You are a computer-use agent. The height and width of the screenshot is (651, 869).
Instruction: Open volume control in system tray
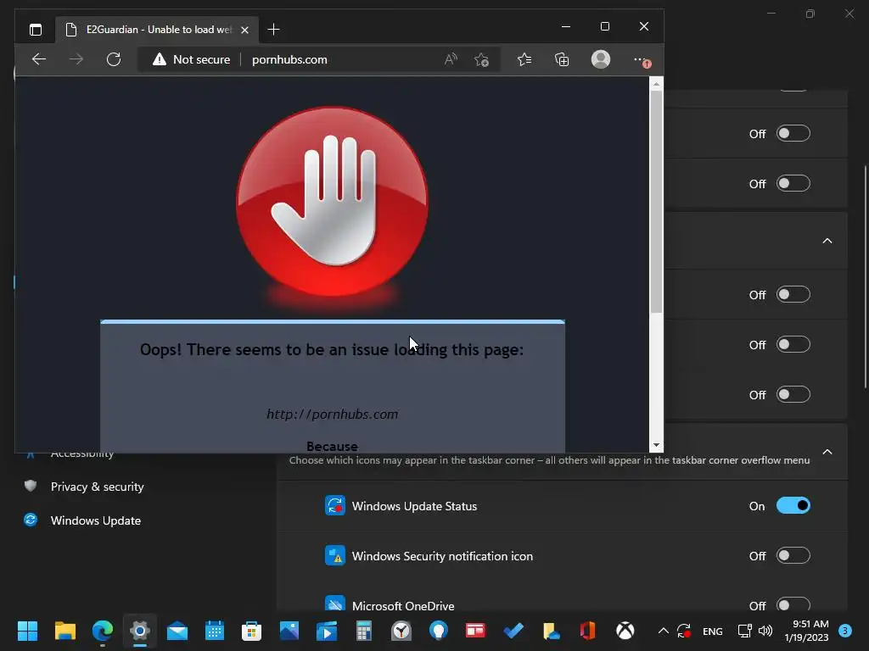pos(765,631)
